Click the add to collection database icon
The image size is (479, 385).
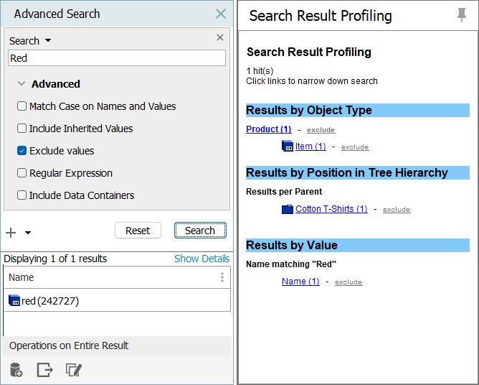pyautogui.click(x=16, y=370)
